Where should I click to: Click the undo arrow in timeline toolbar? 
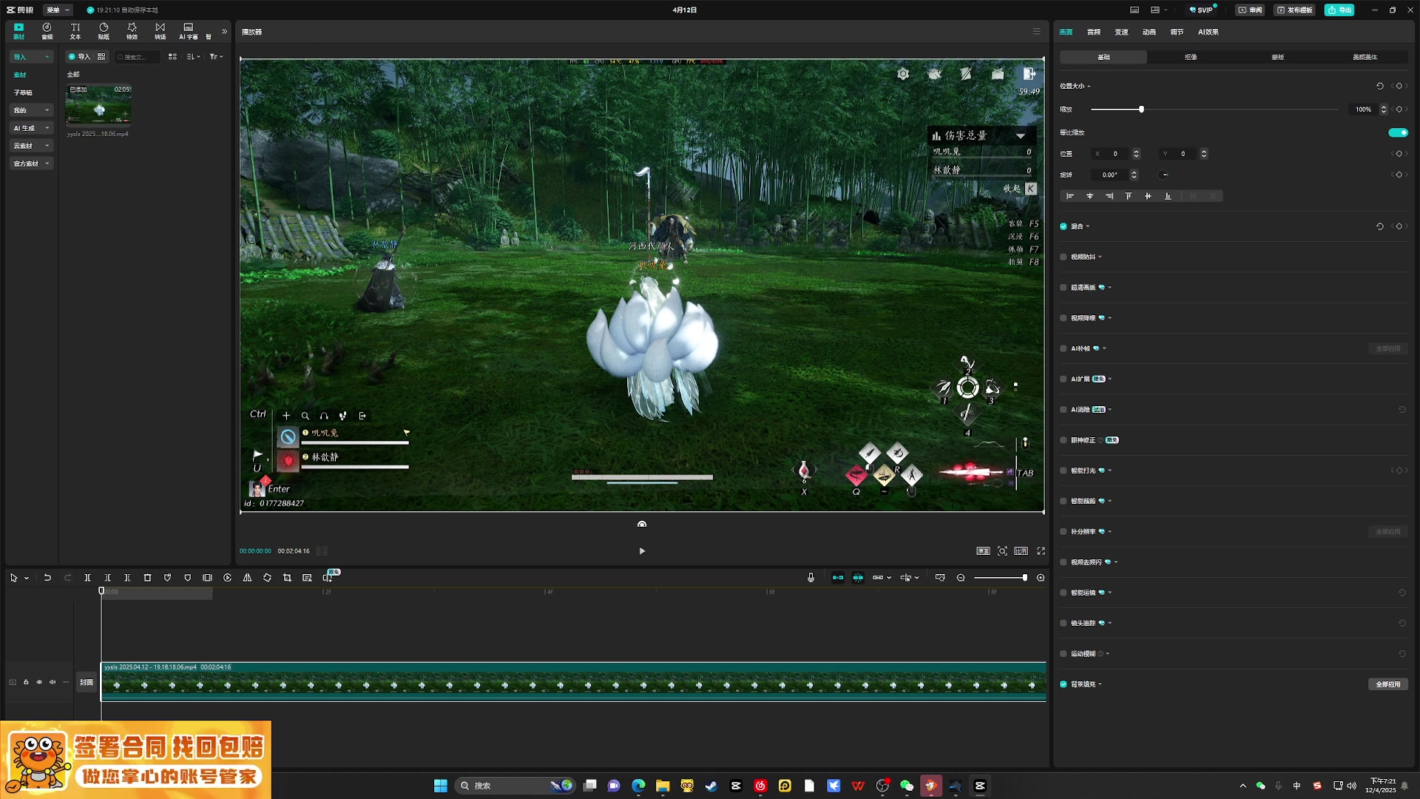[x=47, y=578]
